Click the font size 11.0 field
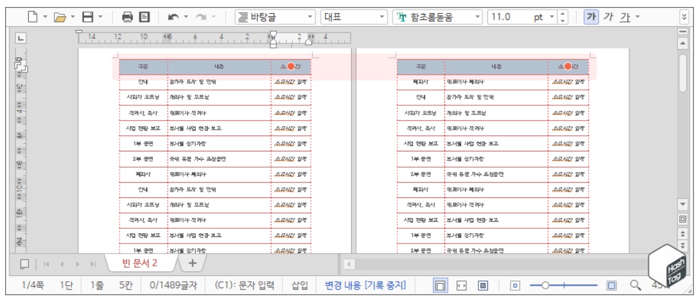This screenshot has width=699, height=299. pyautogui.click(x=510, y=17)
